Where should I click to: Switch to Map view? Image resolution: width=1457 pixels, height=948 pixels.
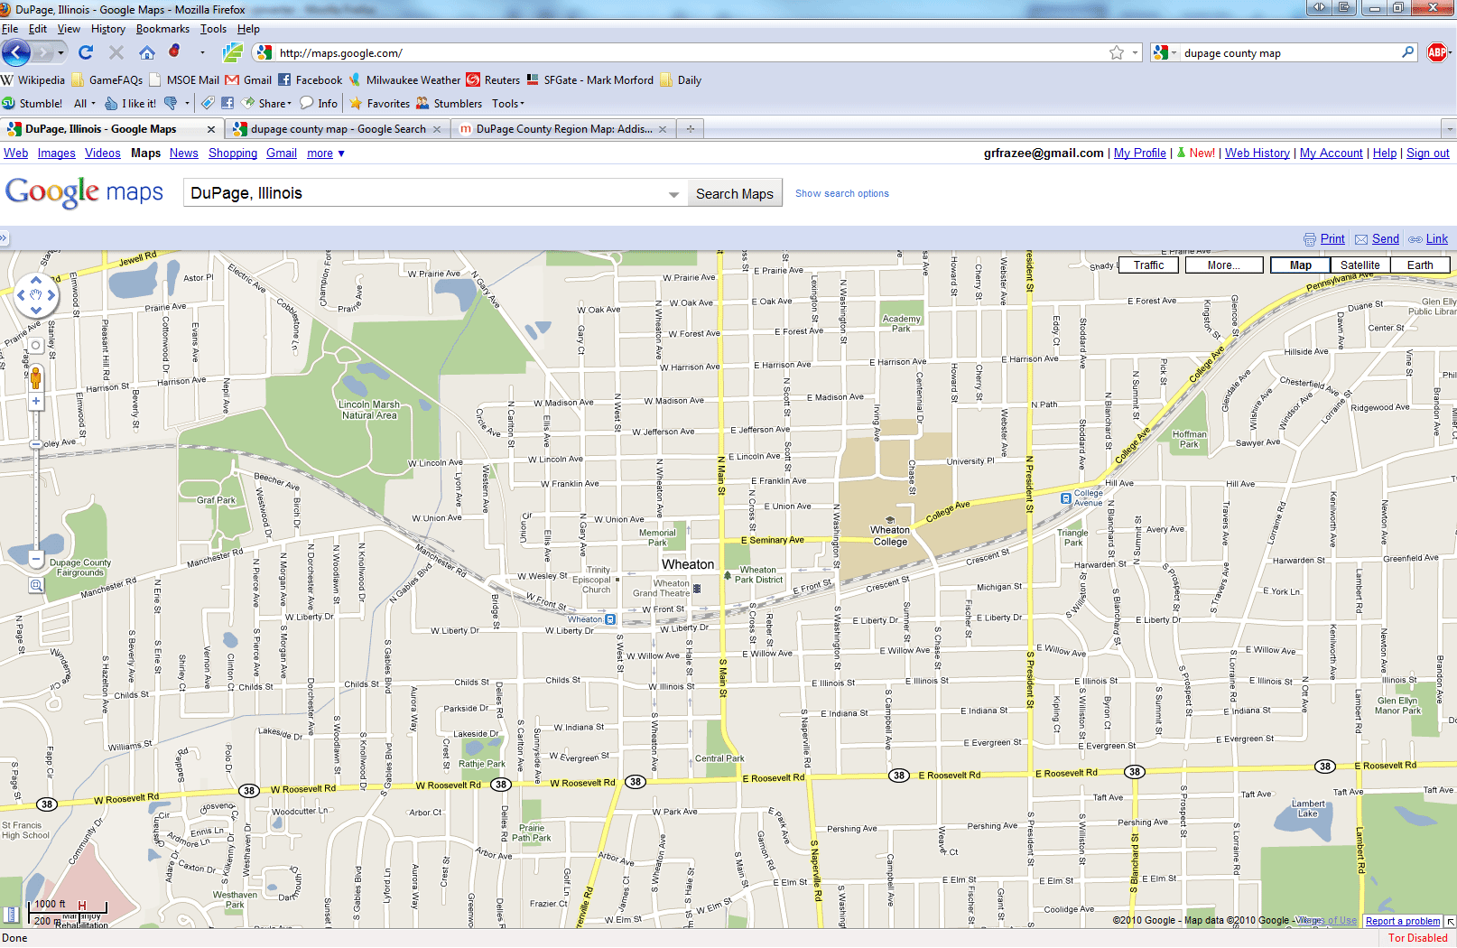coord(1300,265)
